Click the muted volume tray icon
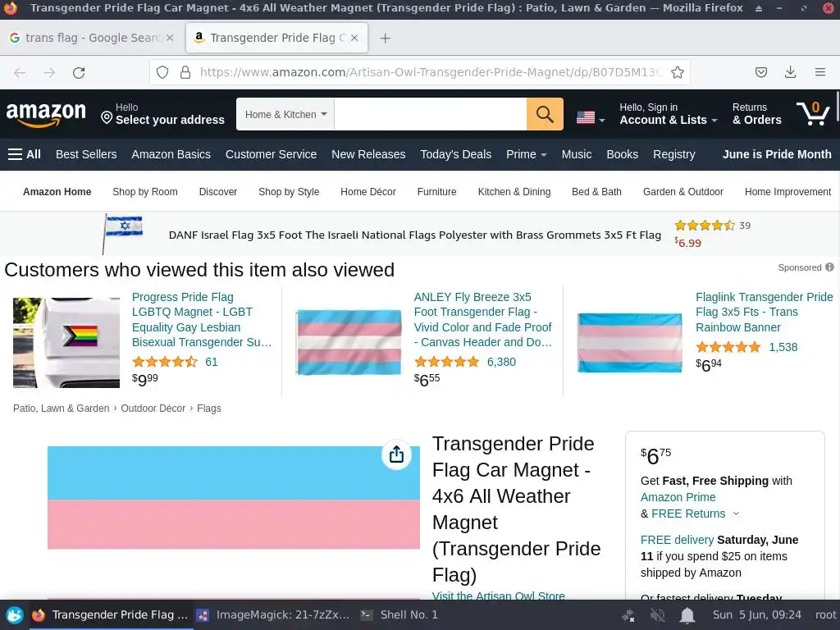840x630 pixels. click(x=657, y=615)
